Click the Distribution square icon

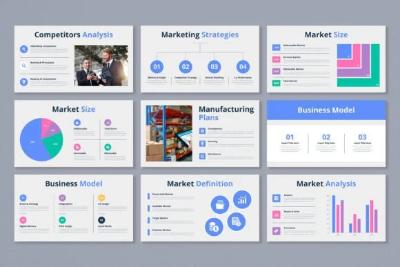click(202, 156)
